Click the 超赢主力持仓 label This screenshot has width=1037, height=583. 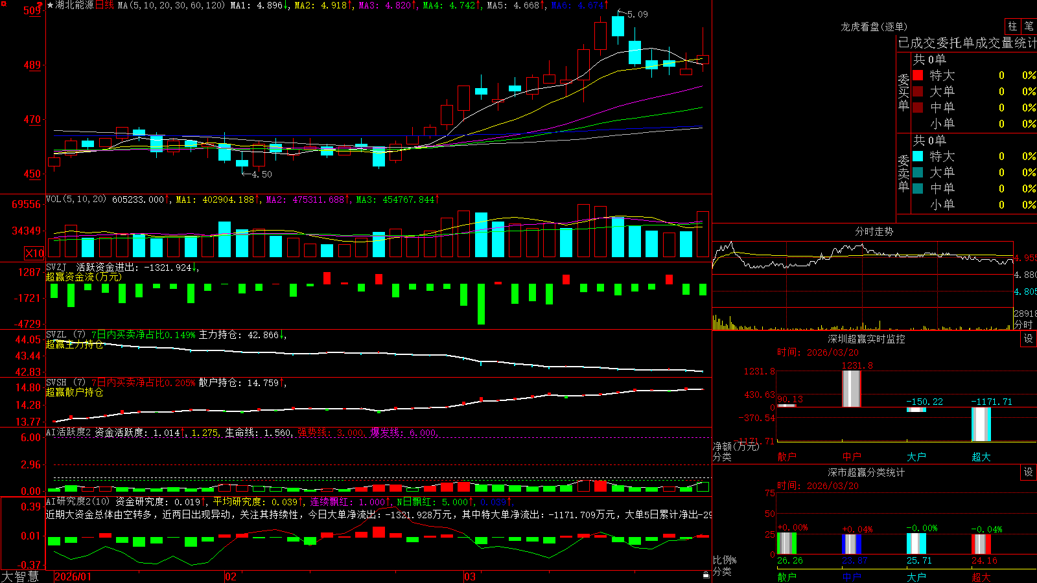75,345
